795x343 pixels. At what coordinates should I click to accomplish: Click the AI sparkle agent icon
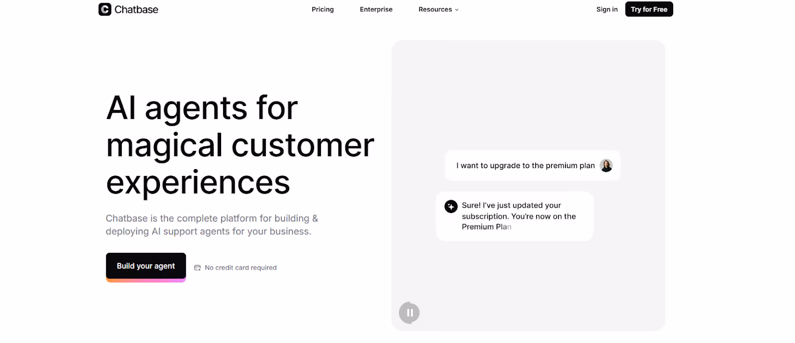tap(451, 206)
